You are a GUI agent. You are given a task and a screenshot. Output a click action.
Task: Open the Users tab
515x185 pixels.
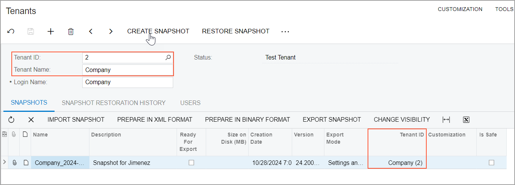[x=190, y=103]
